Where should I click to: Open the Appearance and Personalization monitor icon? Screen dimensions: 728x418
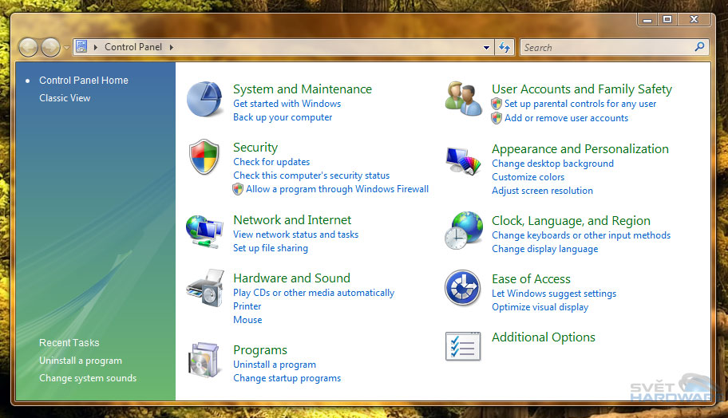[463, 159]
